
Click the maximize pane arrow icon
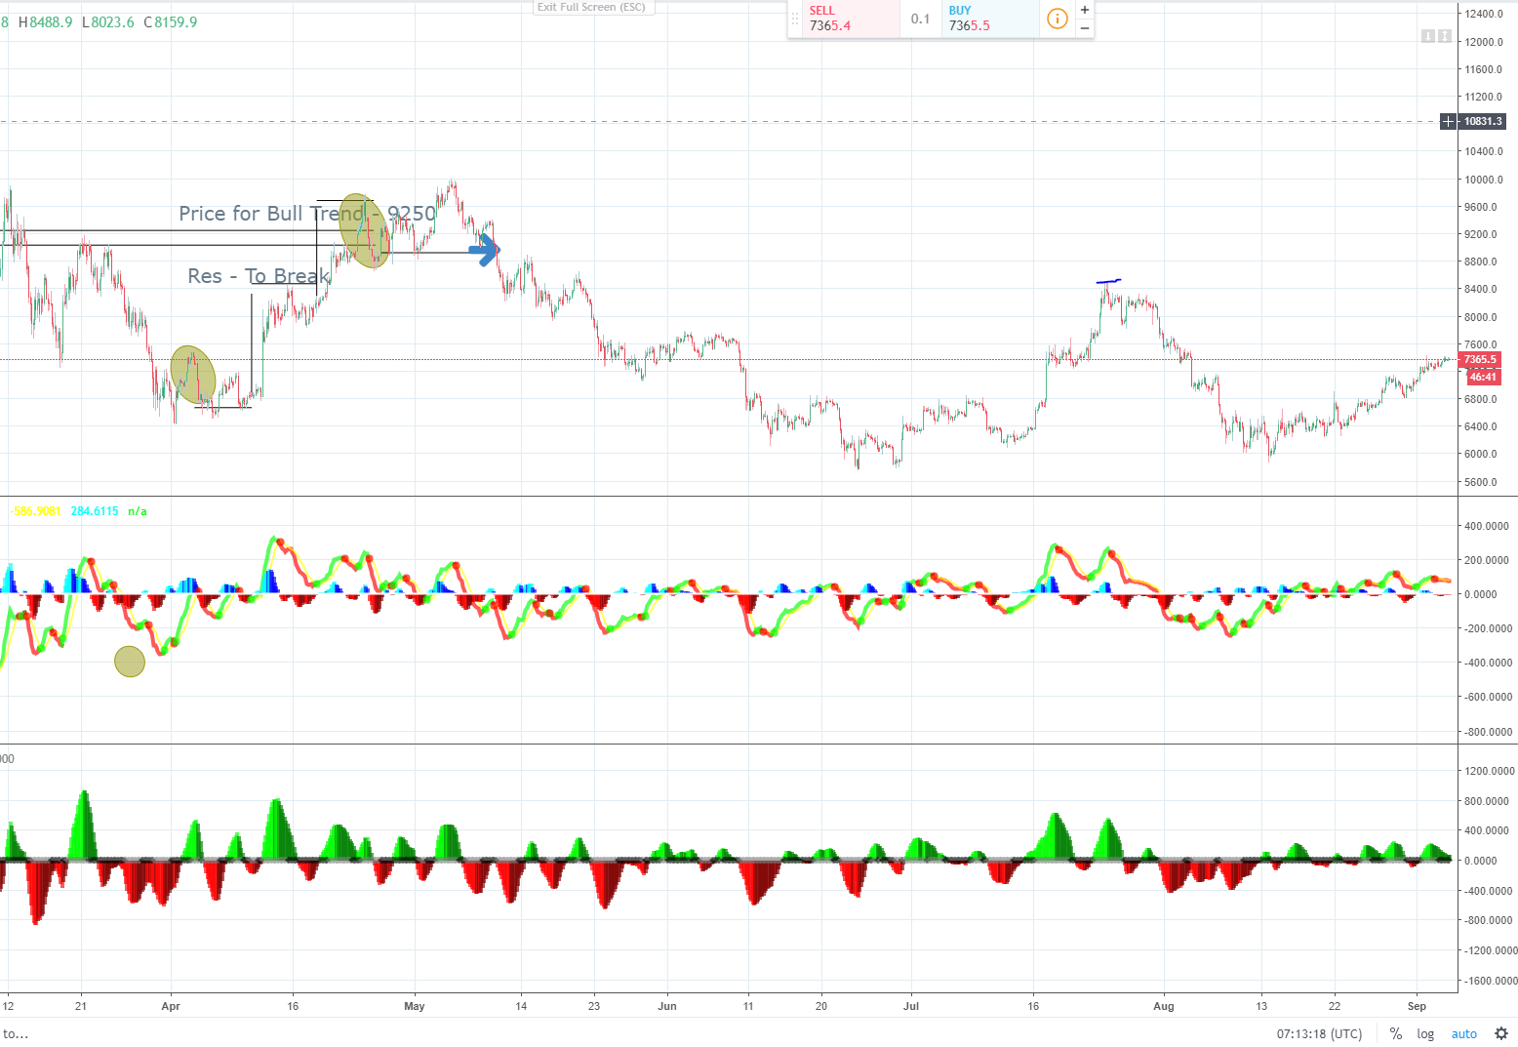pos(1445,36)
